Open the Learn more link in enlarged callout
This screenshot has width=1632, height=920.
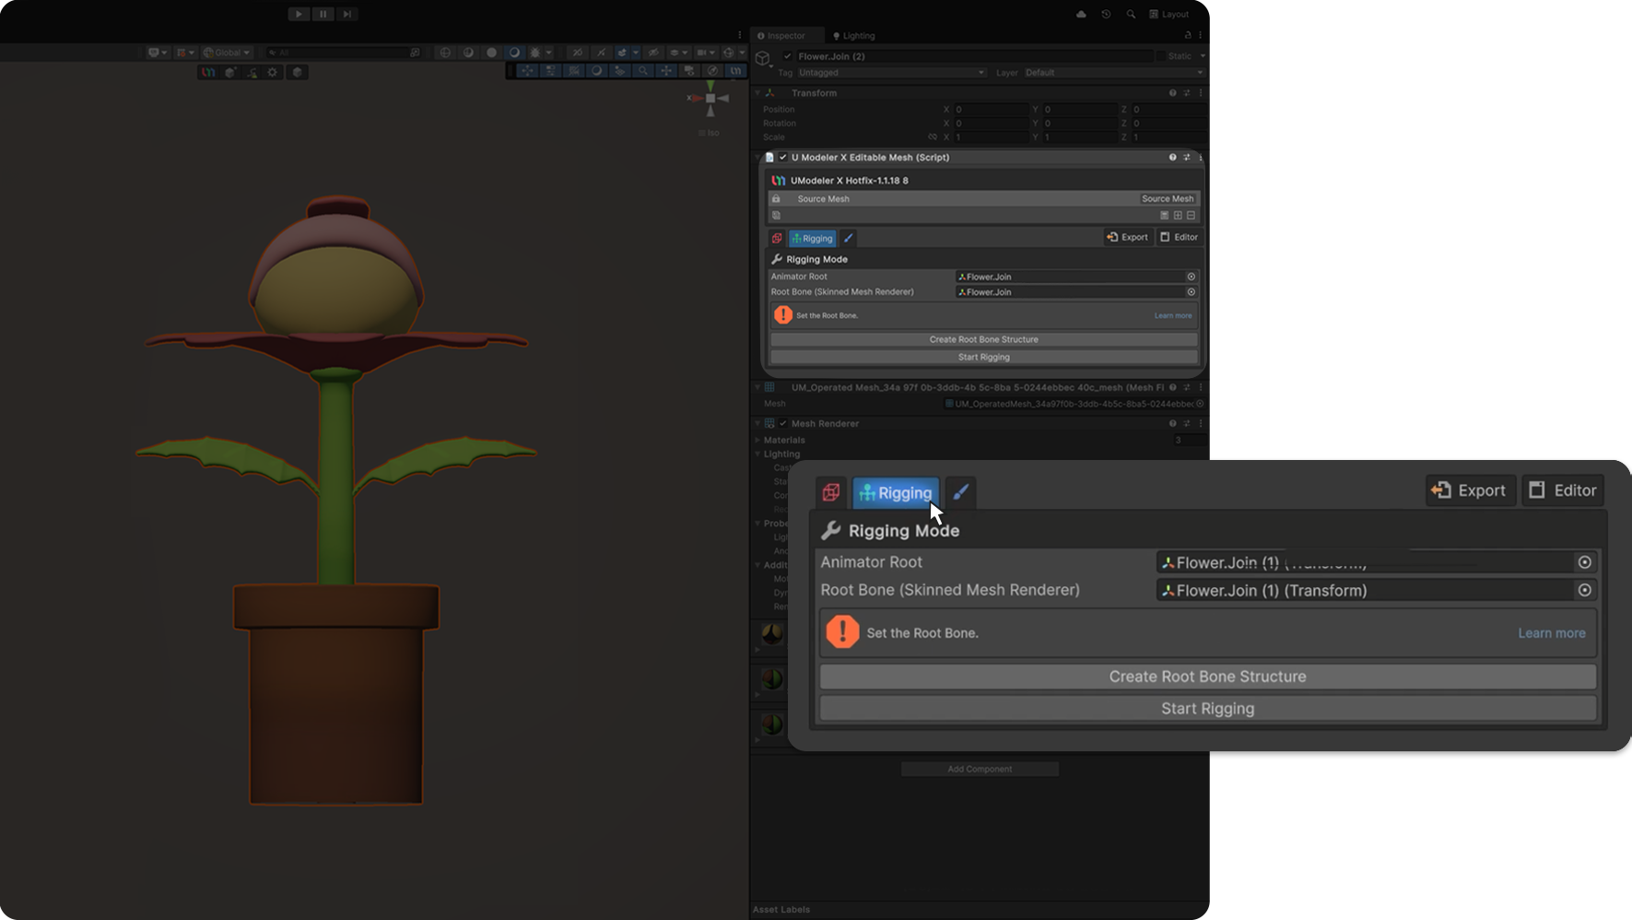tap(1552, 633)
